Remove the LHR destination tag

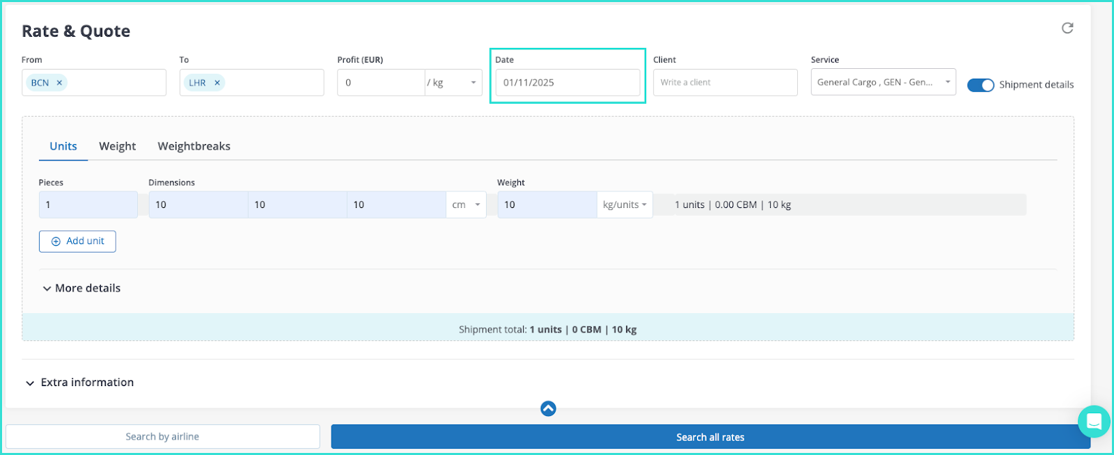217,83
